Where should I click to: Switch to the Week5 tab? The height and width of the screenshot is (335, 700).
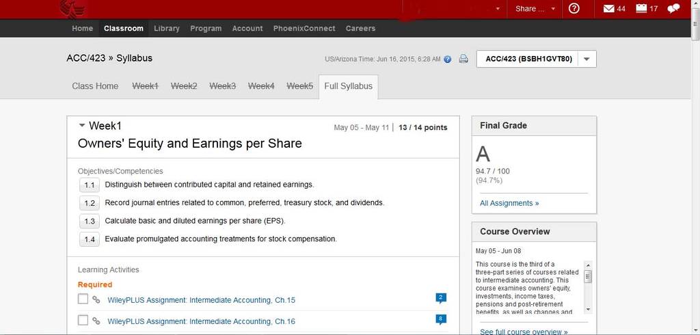[x=299, y=86]
